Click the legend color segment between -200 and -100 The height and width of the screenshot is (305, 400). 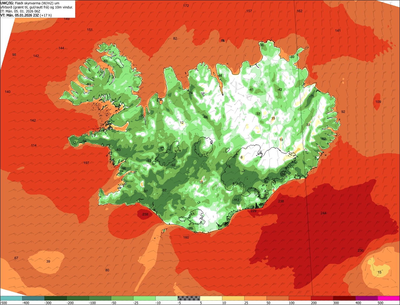78,298
